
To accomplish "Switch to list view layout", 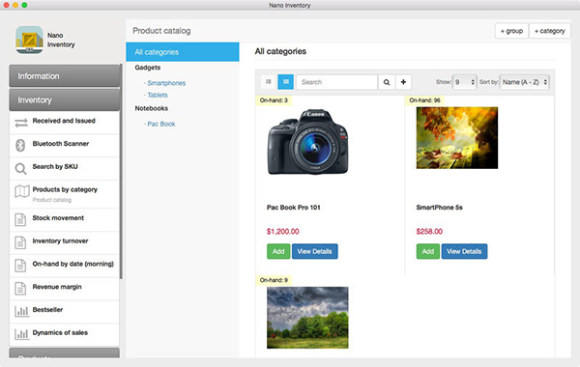I will click(269, 82).
